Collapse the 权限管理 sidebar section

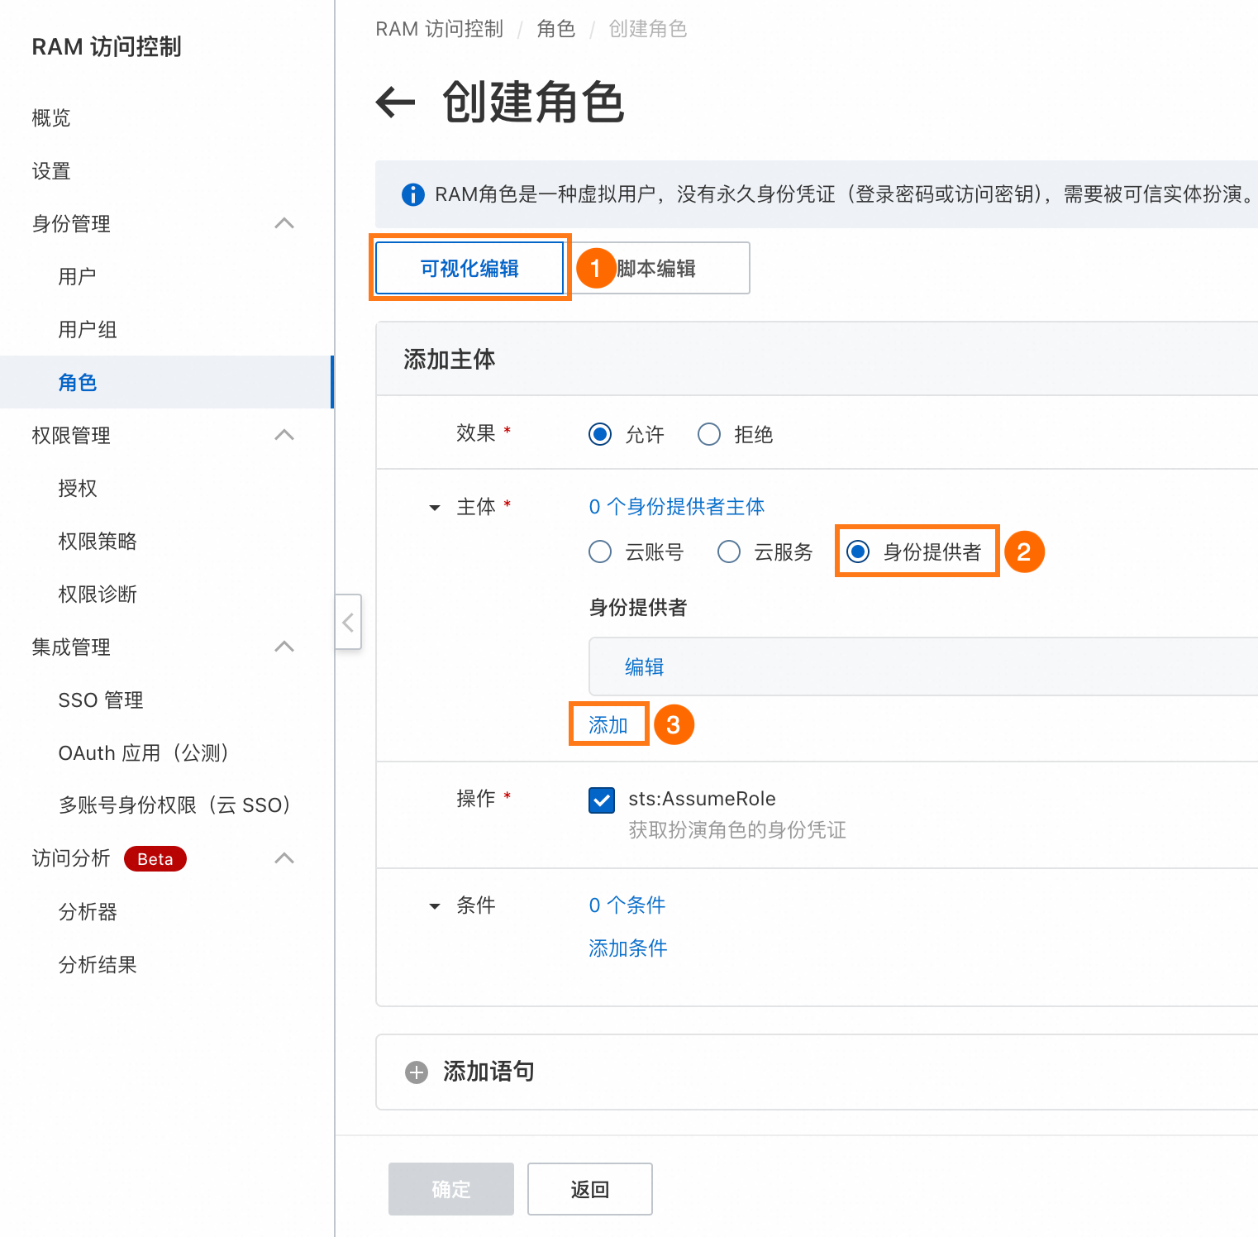284,435
